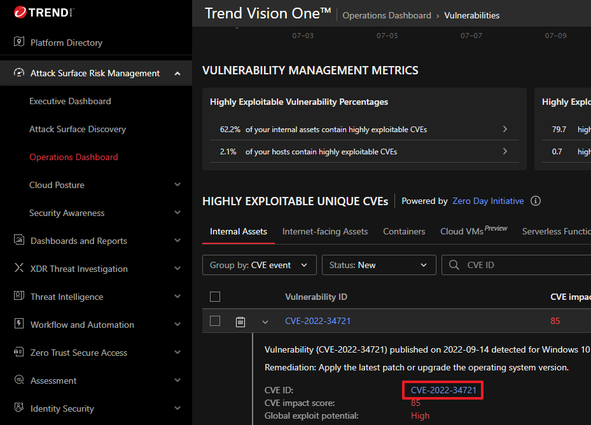Check the CVE-2022-34721 row checkbox

click(215, 321)
